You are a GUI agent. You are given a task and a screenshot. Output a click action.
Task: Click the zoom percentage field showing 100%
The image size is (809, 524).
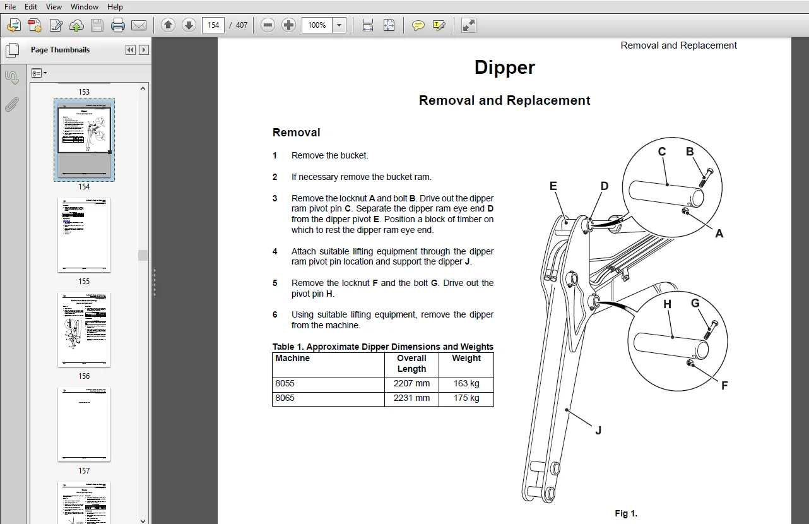pyautogui.click(x=317, y=25)
